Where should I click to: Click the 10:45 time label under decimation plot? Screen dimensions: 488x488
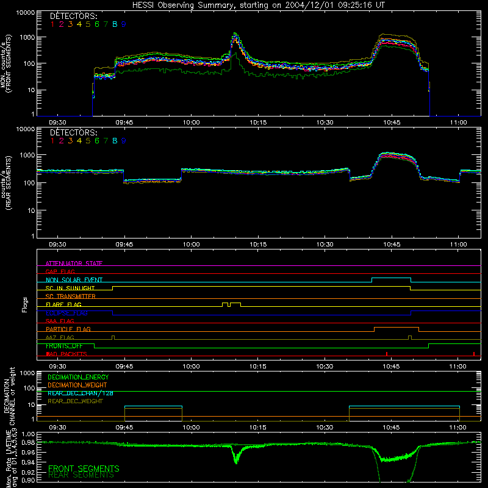[x=391, y=428]
